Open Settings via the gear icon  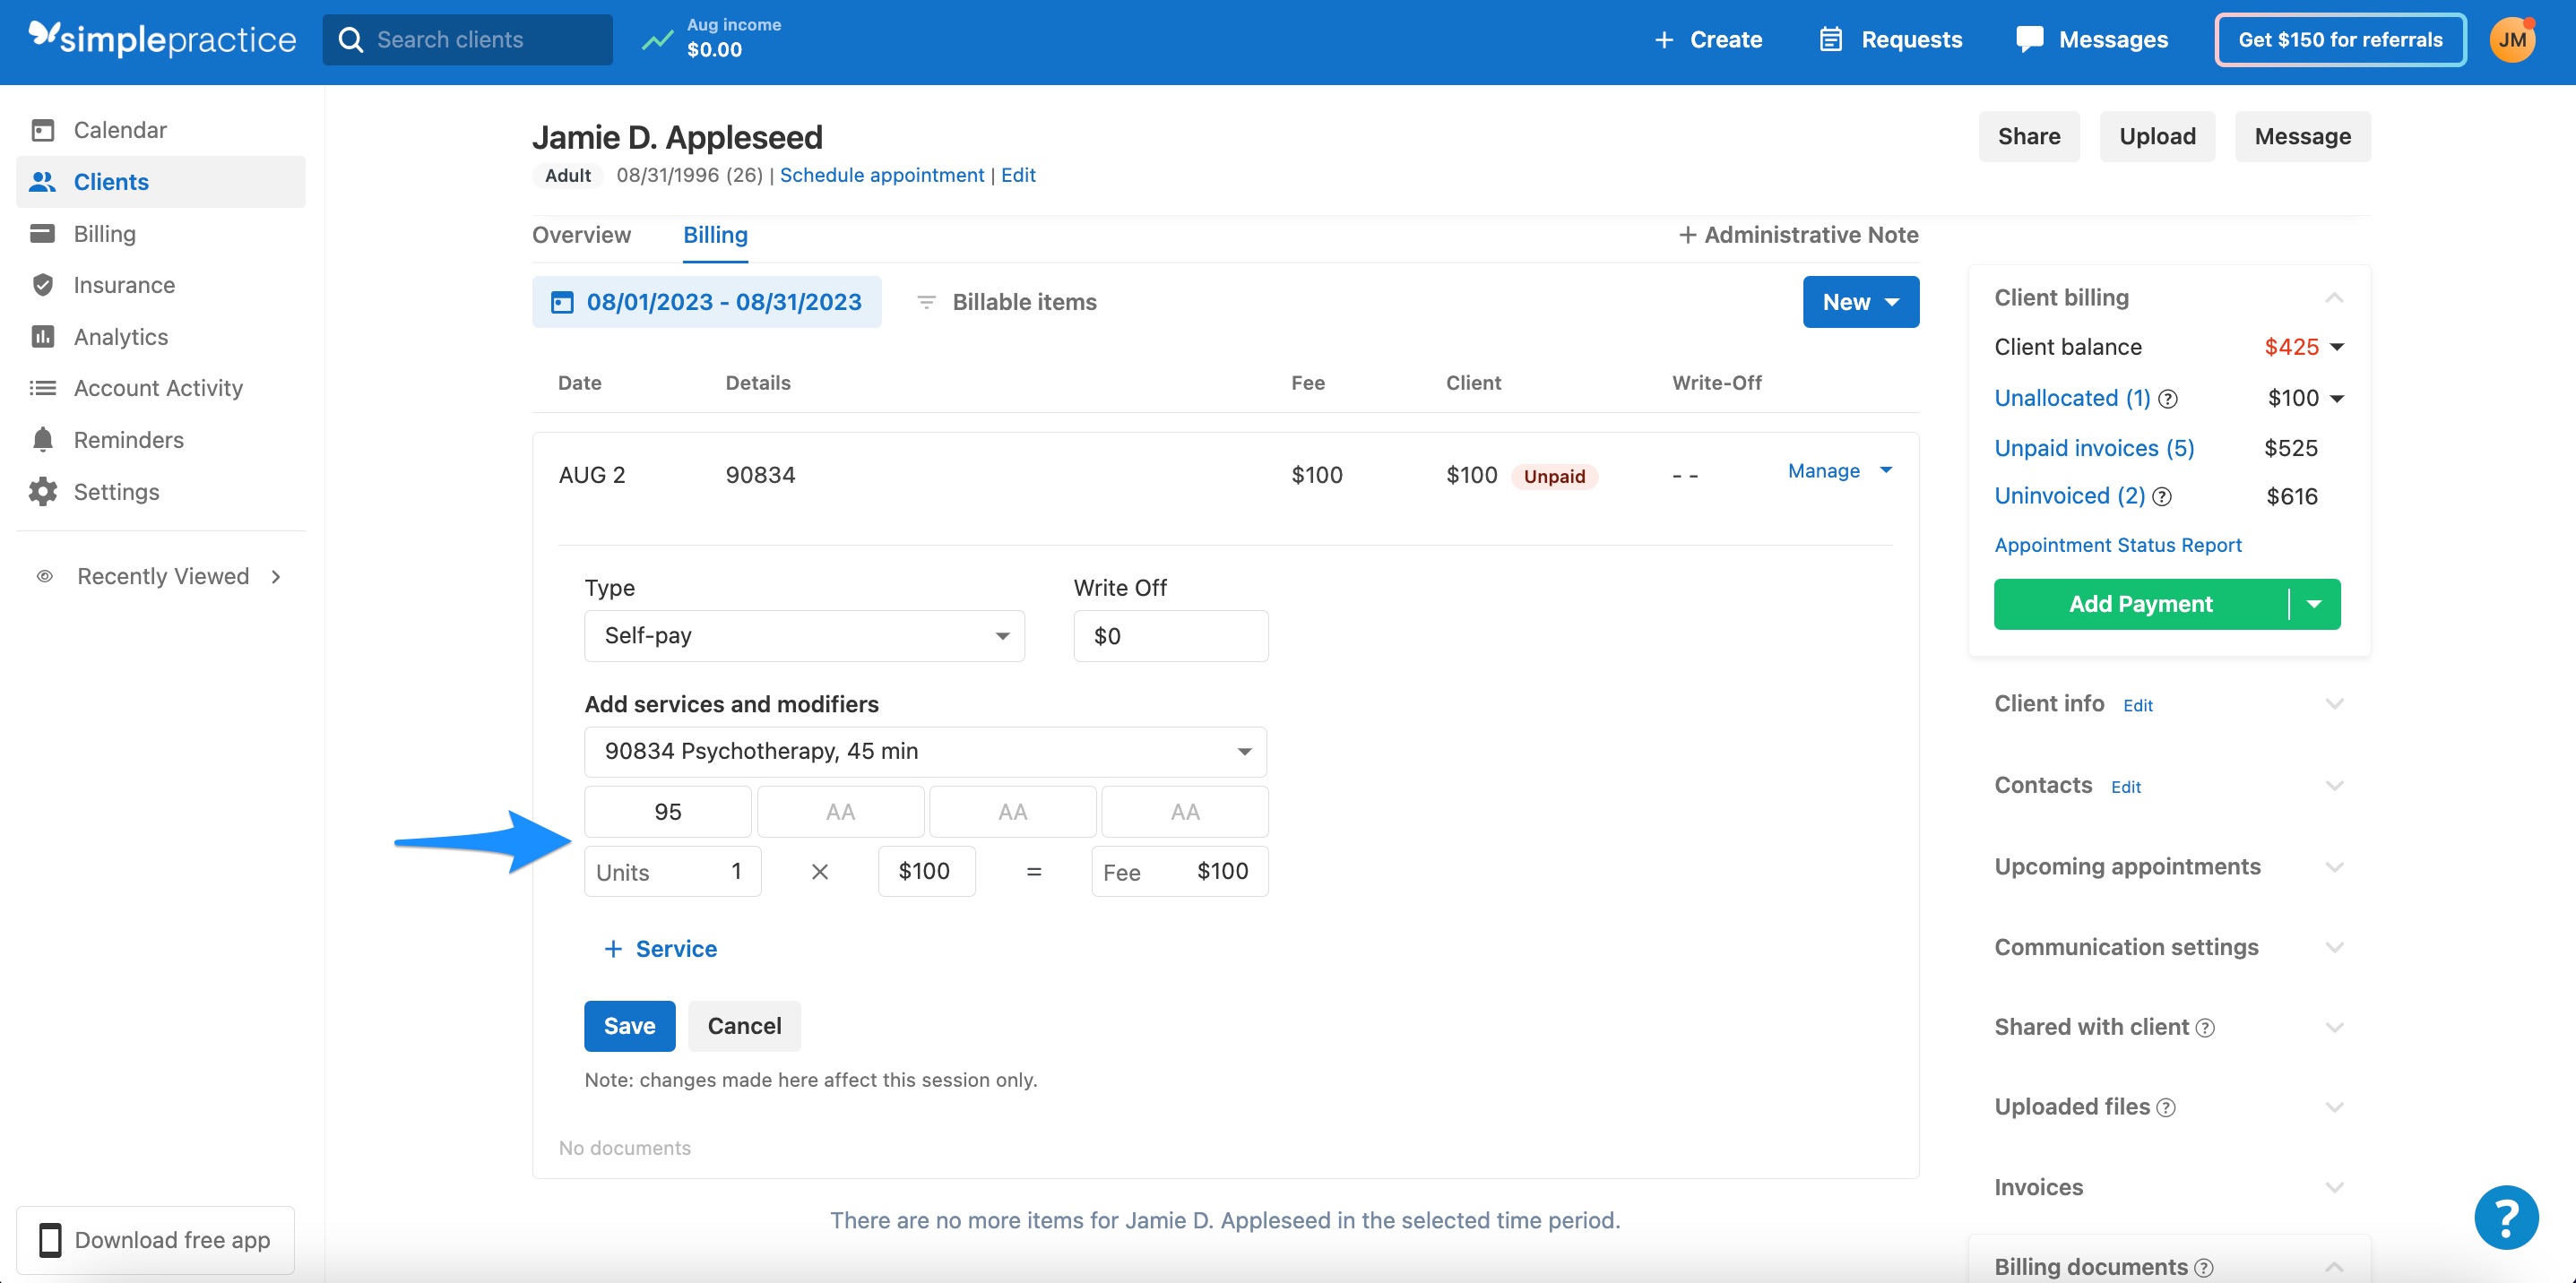point(117,492)
